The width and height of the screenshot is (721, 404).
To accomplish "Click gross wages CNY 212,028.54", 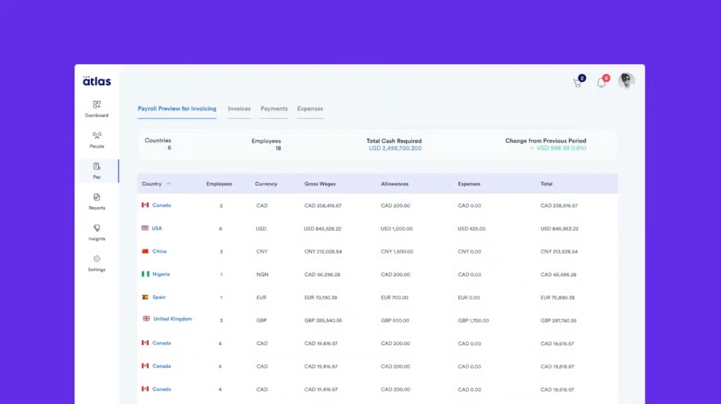I will (323, 252).
